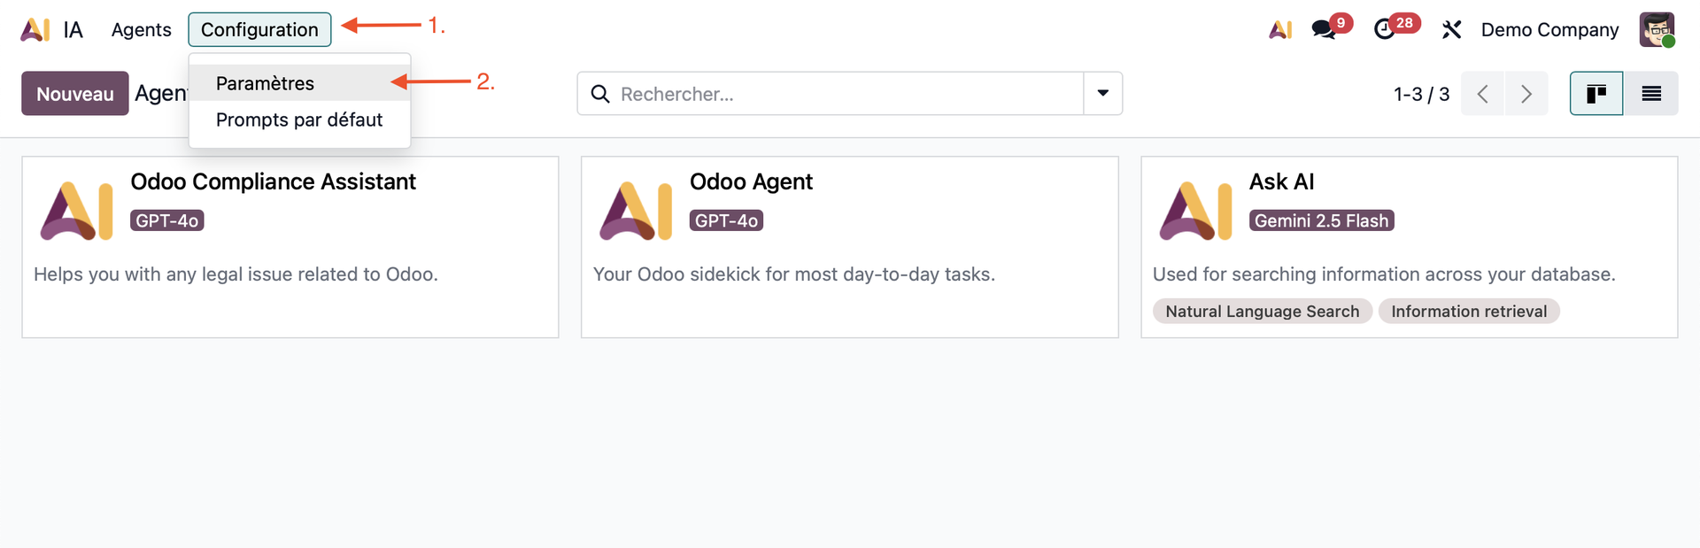Click the Nouveau button
This screenshot has width=1700, height=548.
[75, 94]
